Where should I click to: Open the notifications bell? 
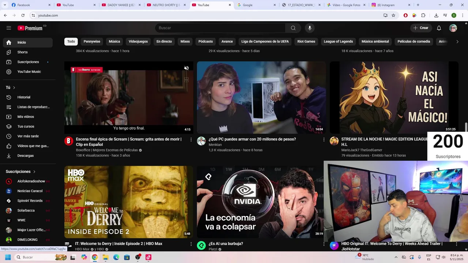(x=439, y=28)
